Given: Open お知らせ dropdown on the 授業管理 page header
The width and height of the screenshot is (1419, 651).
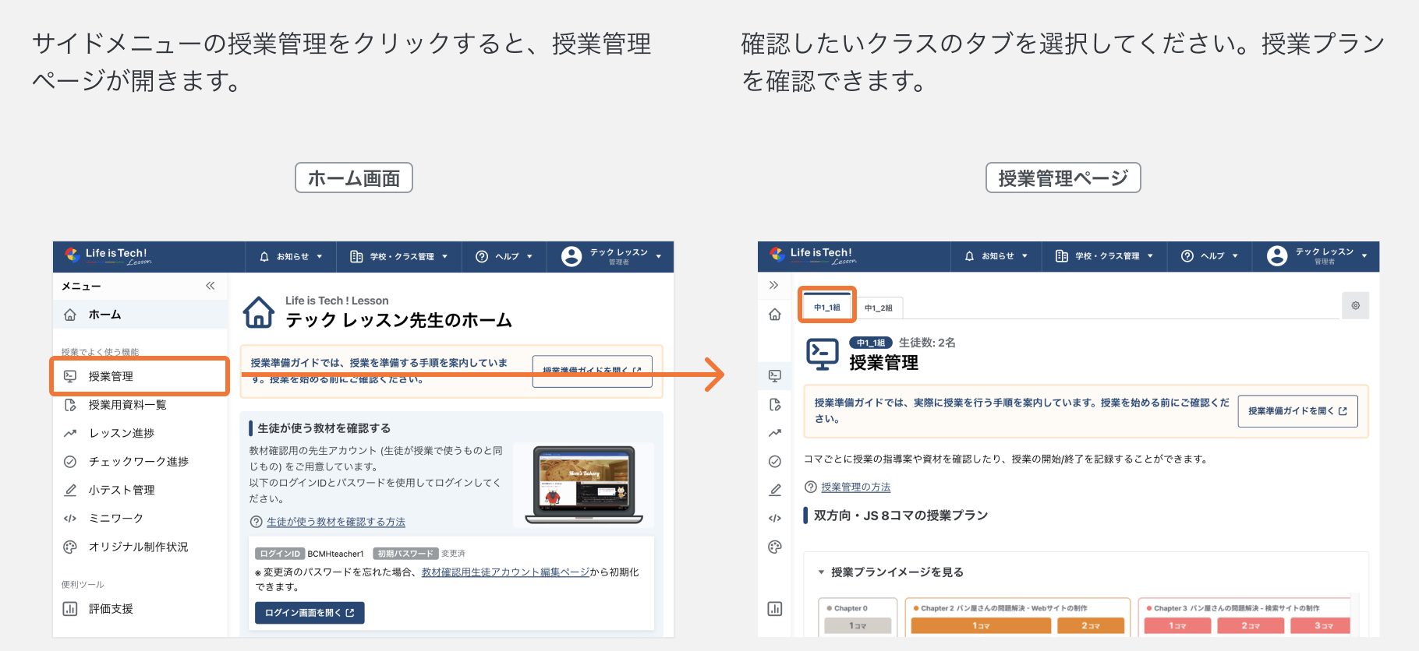Looking at the screenshot, I should point(996,256).
